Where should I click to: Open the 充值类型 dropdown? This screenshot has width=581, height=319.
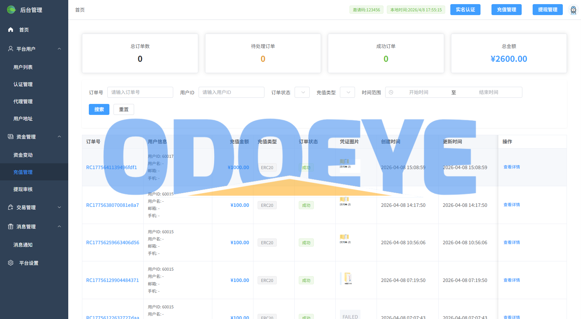point(347,92)
